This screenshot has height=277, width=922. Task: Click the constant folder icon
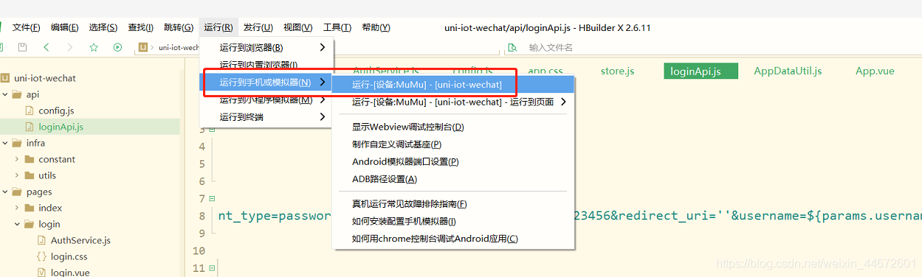(x=30, y=159)
